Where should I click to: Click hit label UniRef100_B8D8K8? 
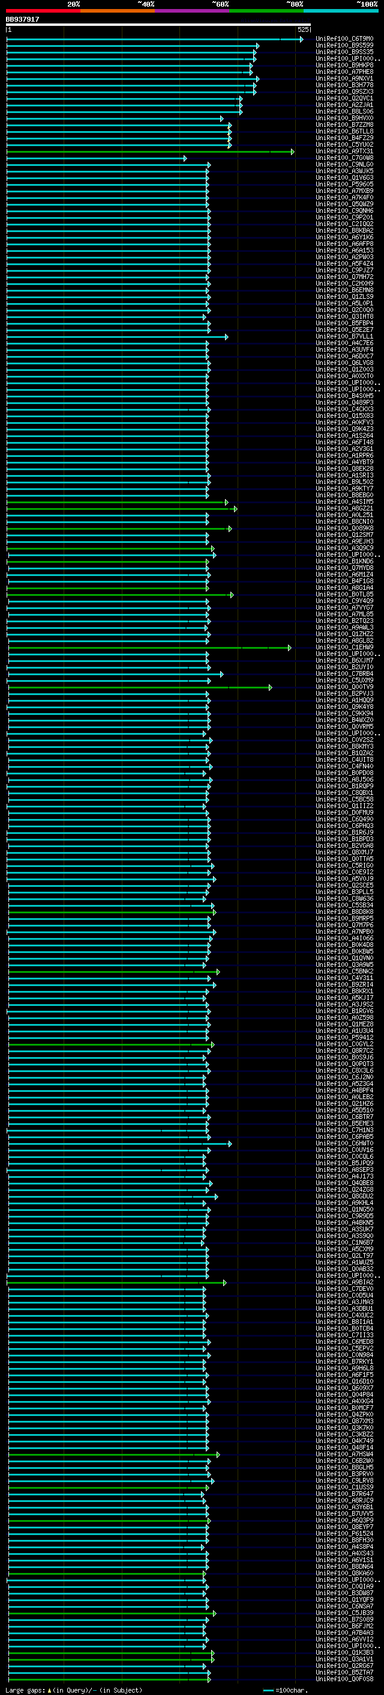(x=344, y=912)
